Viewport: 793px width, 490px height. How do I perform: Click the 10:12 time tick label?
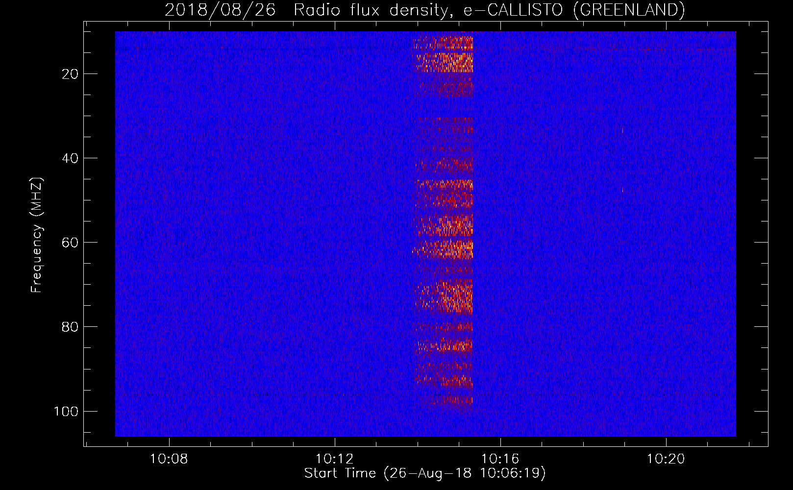[335, 459]
